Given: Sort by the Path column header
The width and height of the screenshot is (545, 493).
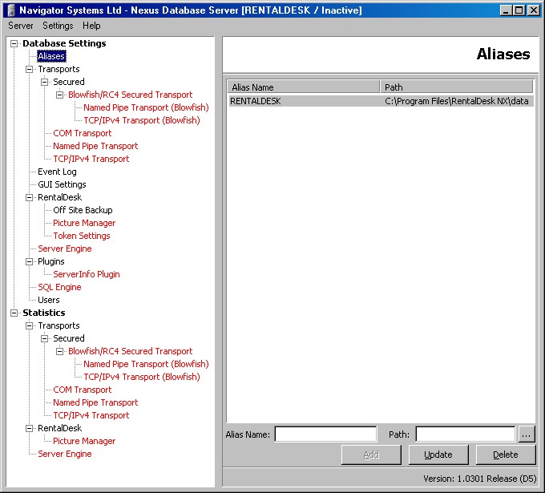Looking at the screenshot, I should tap(457, 87).
